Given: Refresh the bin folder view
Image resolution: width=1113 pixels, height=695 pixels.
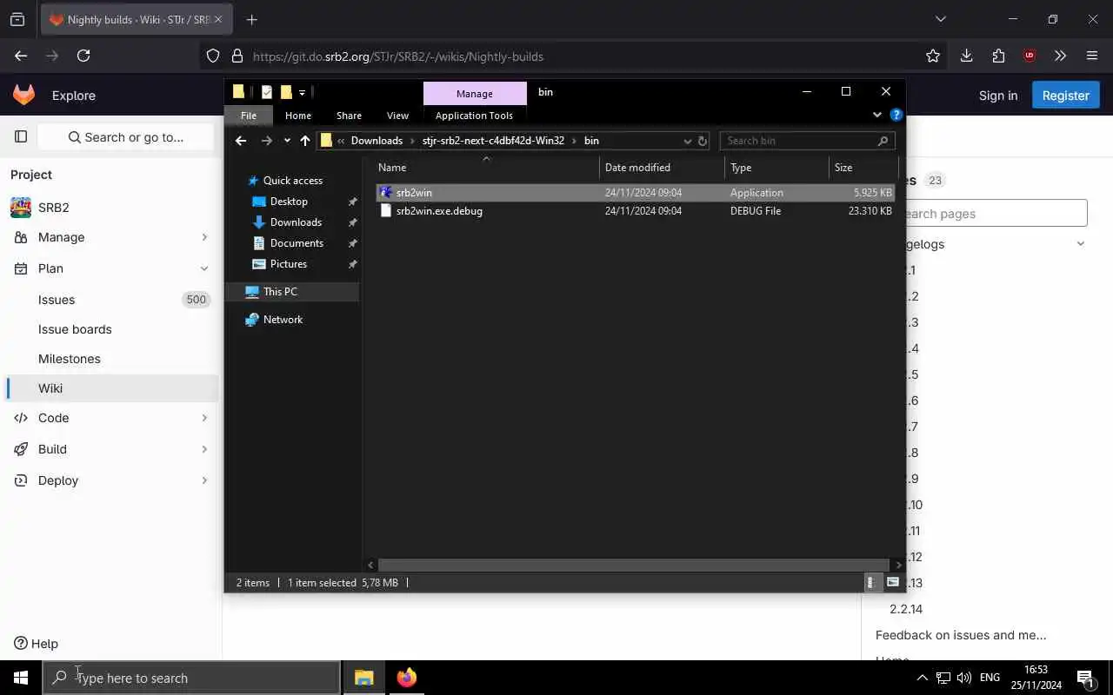Looking at the screenshot, I should coord(703,141).
